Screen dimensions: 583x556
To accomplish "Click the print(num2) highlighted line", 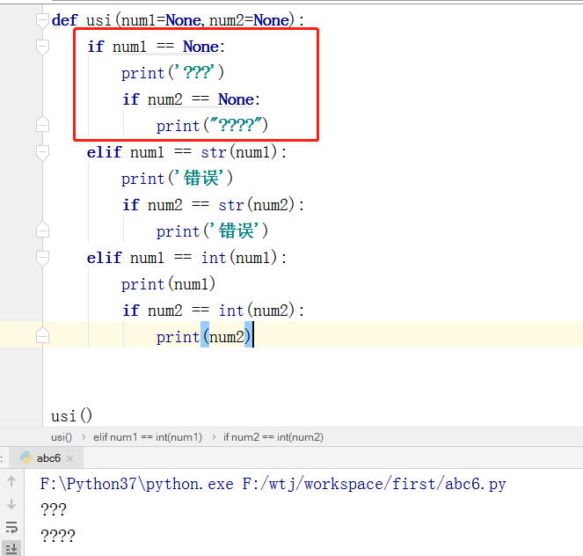I will coord(203,337).
